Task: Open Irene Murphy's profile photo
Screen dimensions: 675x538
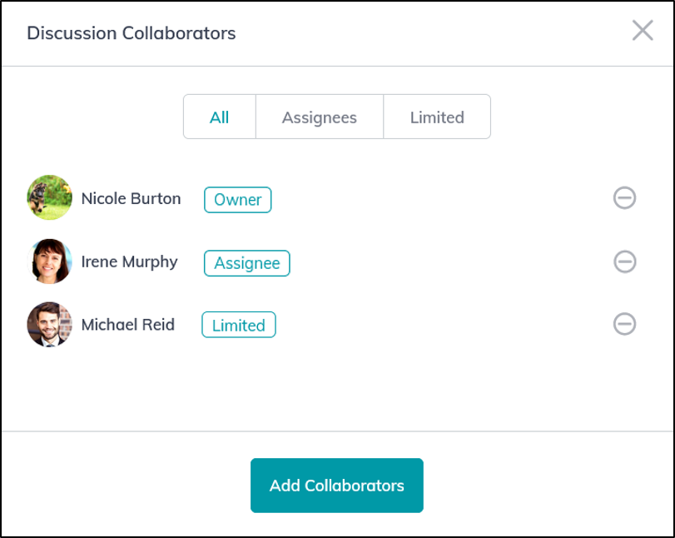Action: [49, 262]
